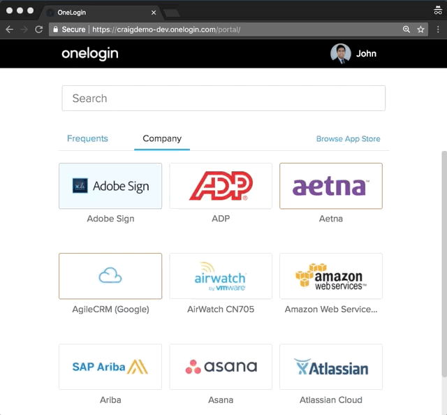Click the 'Amazon Web Service...' caption
This screenshot has height=415, width=447.
coord(331,310)
